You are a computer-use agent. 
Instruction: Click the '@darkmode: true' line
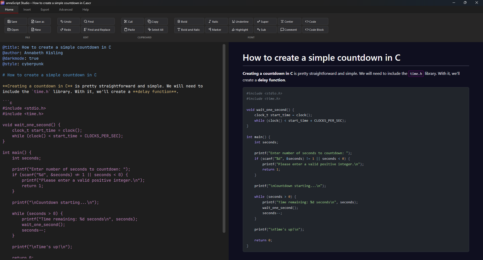21,58
